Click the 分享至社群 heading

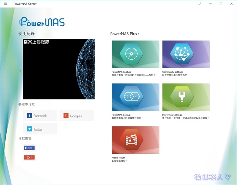click(x=26, y=105)
